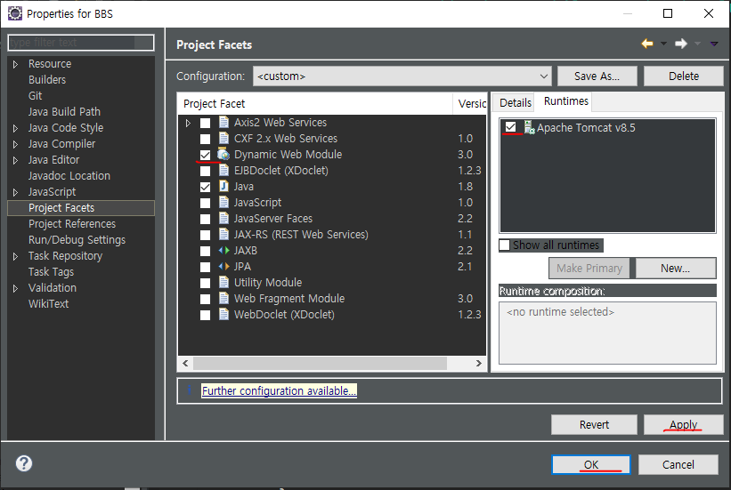Open Further configuration available link
Image resolution: width=731 pixels, height=490 pixels.
point(280,390)
